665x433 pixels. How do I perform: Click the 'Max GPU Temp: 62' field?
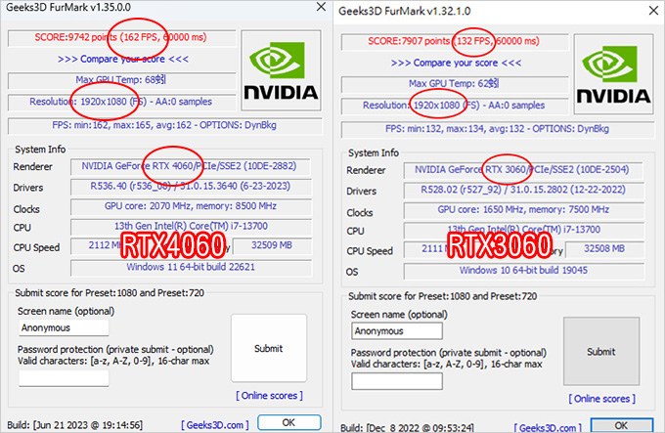tap(455, 83)
